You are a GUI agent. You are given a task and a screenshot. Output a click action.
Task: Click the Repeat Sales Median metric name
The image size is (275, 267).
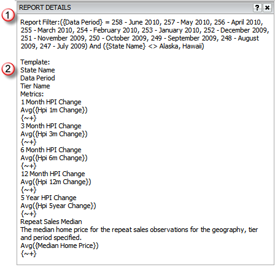coord(51,222)
